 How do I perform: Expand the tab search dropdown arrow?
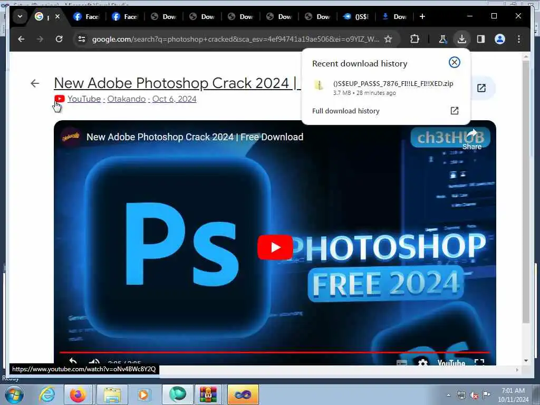pyautogui.click(x=20, y=16)
